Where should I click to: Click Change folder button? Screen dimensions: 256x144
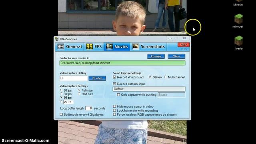point(156,56)
